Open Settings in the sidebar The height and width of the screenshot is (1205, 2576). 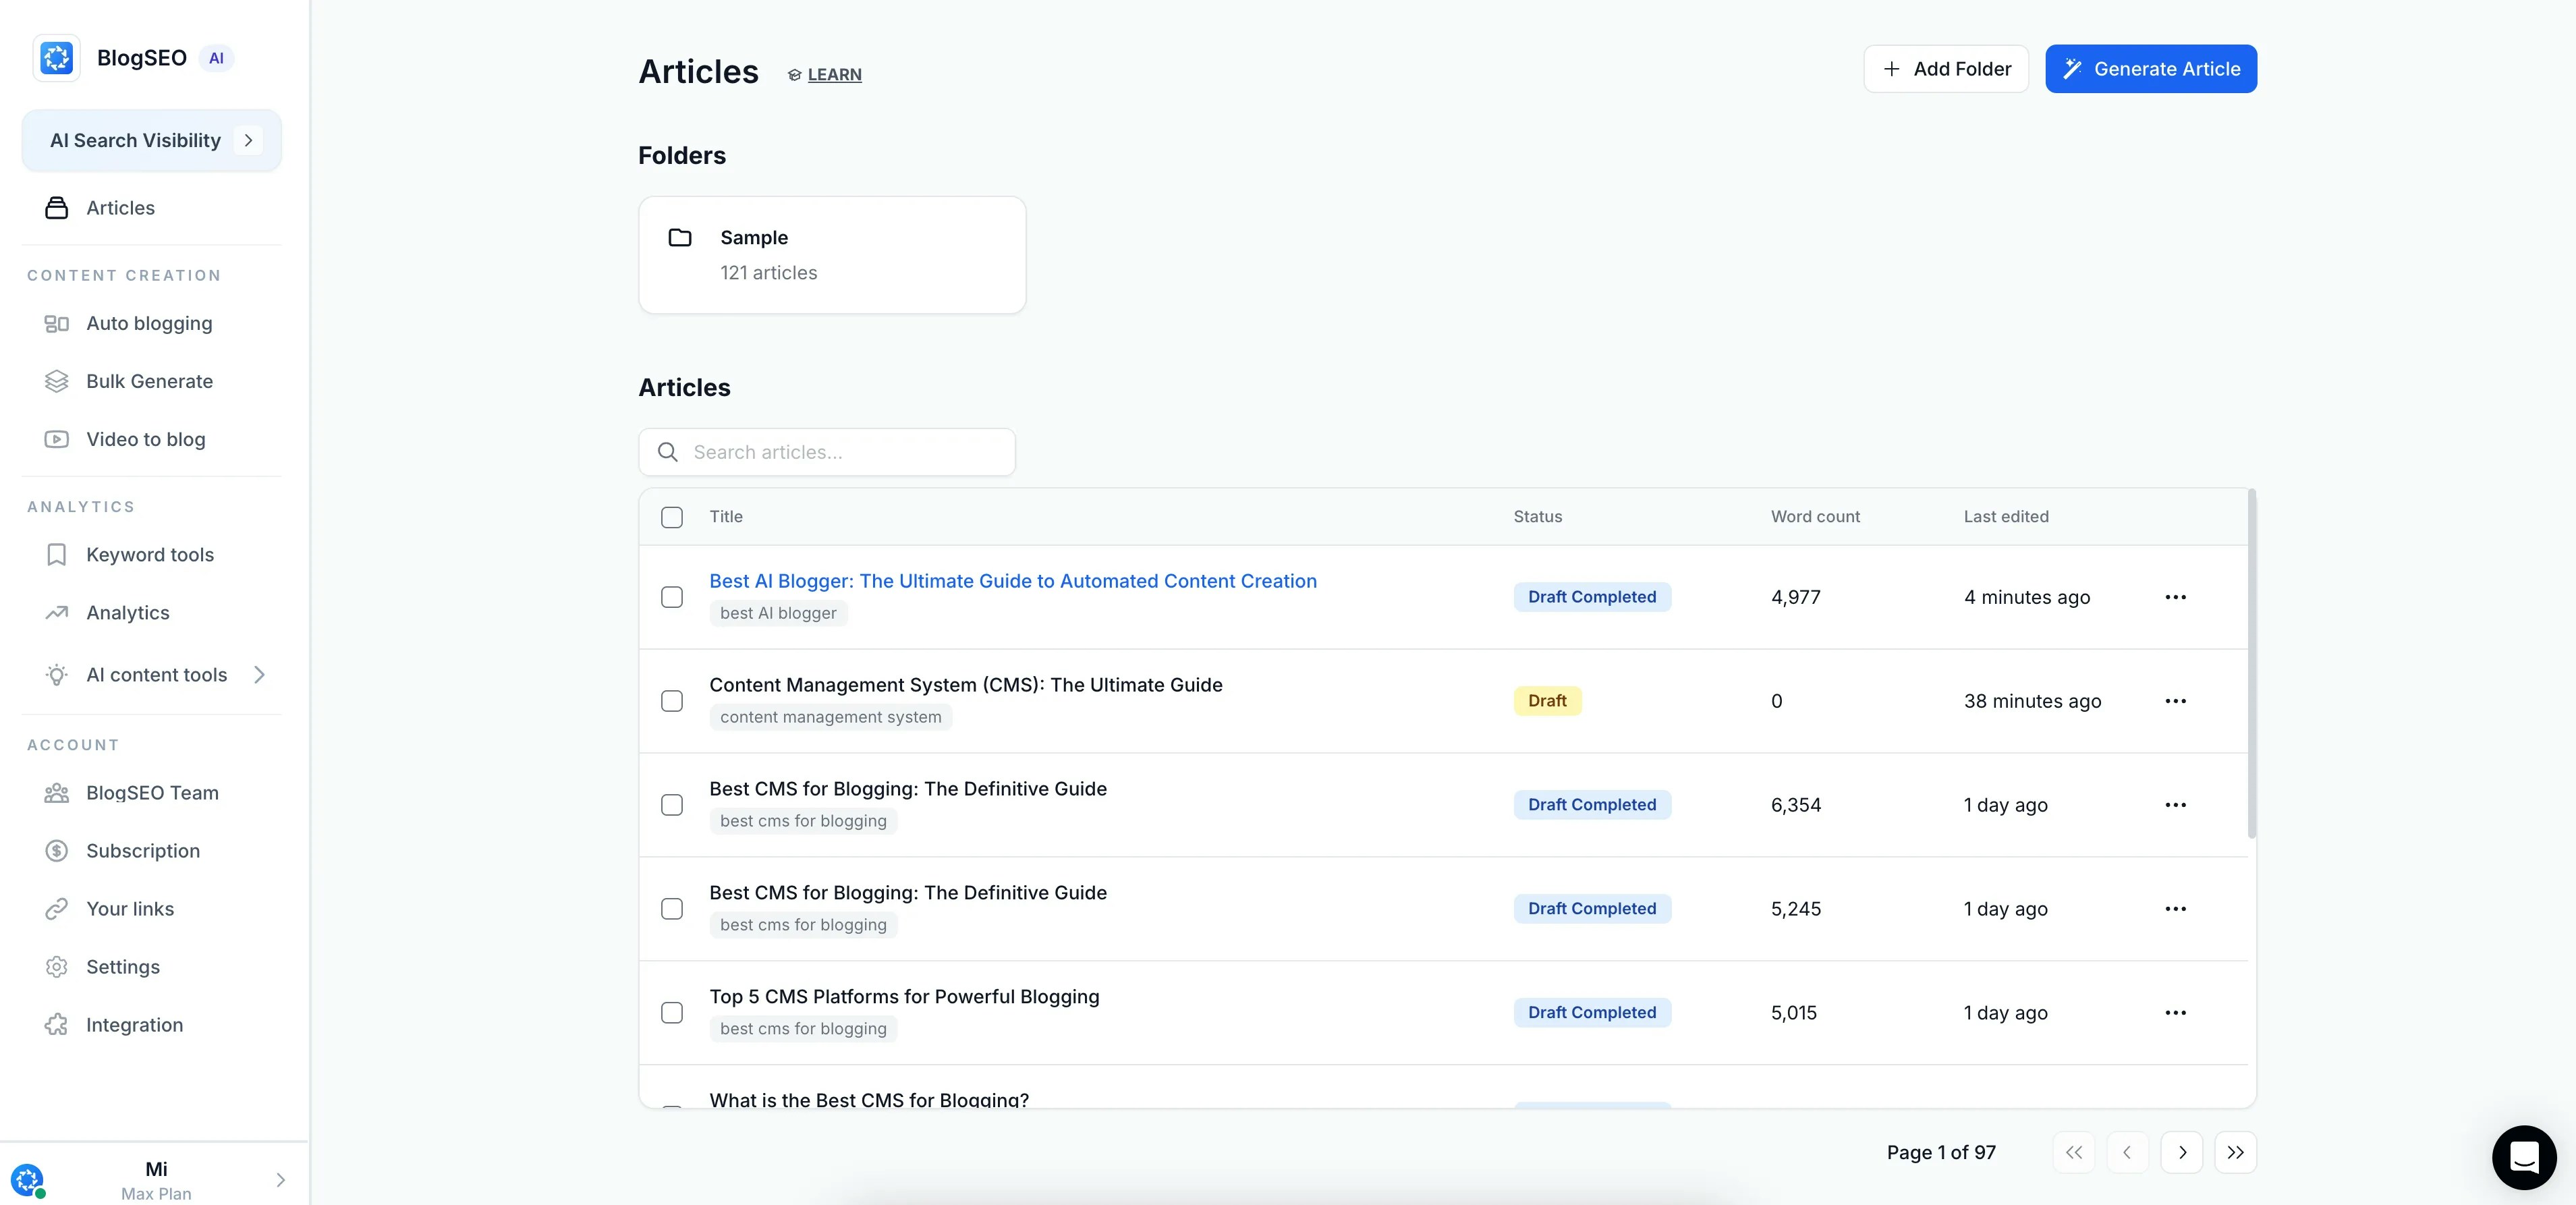tap(122, 967)
